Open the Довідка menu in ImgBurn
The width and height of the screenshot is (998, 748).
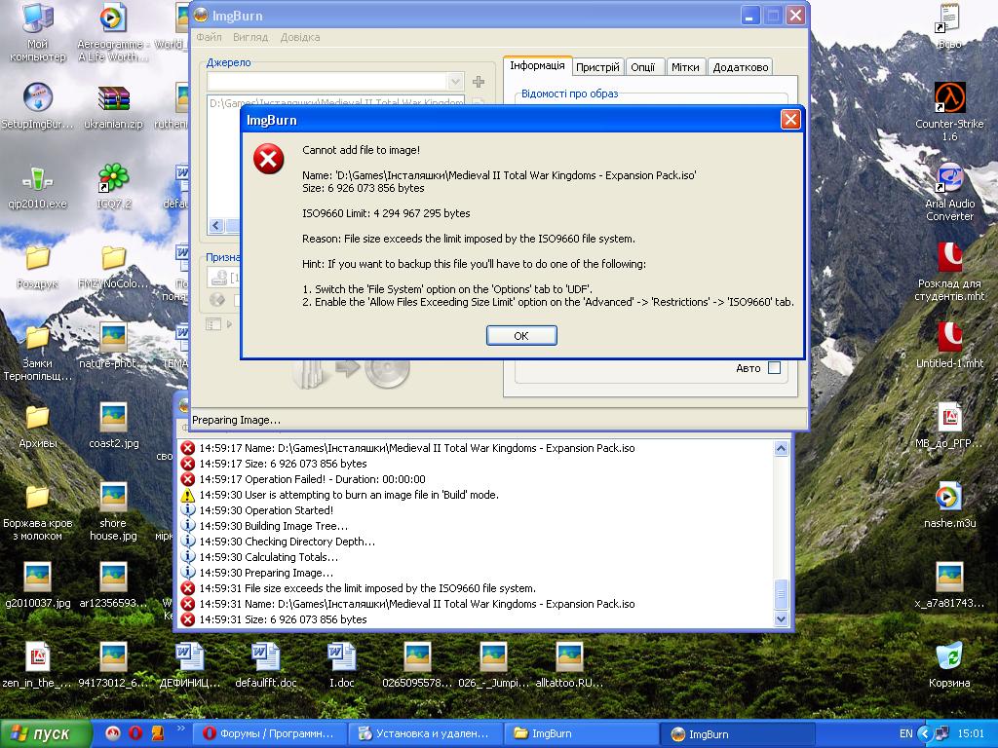(x=300, y=37)
